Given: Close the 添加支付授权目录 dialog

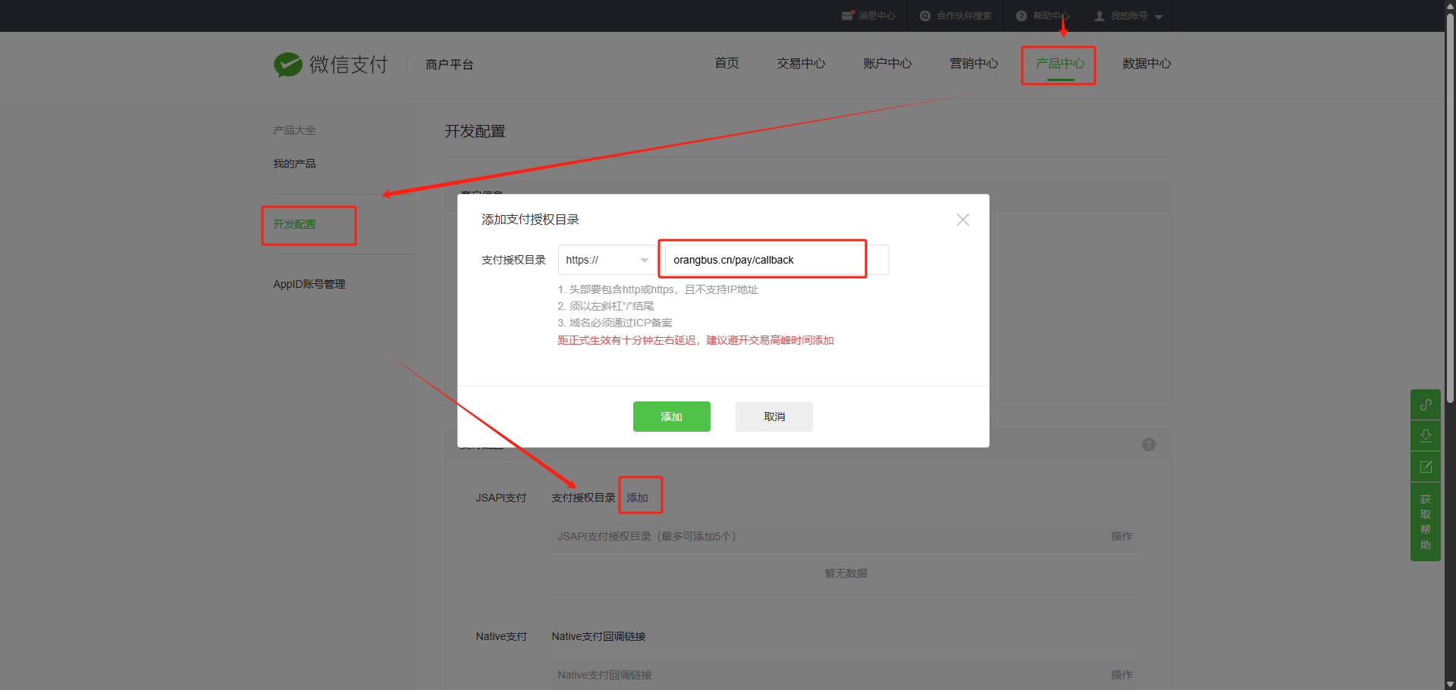Looking at the screenshot, I should [962, 220].
